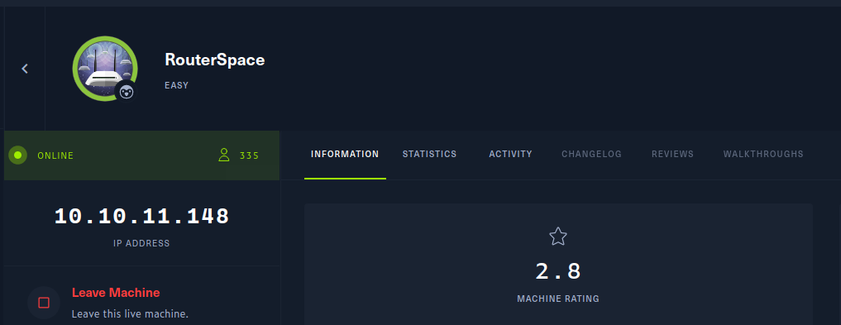Screen dimensions: 841x325
Task: Click the EASY difficulty label
Action: coord(176,85)
